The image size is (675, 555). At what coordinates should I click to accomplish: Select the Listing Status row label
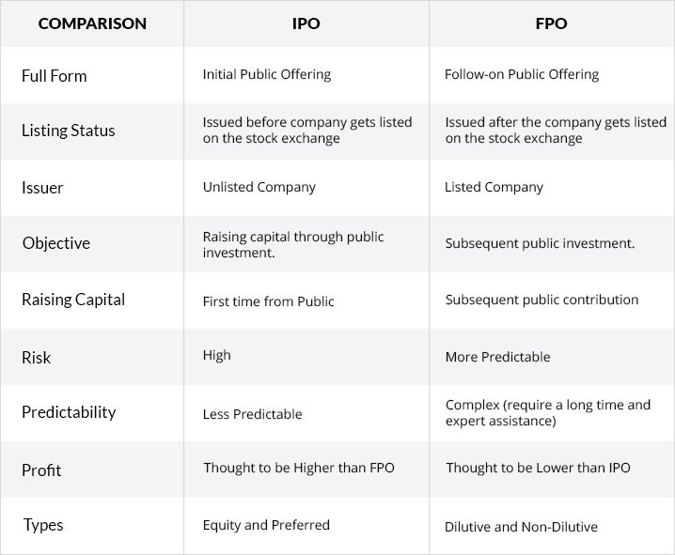click(68, 131)
